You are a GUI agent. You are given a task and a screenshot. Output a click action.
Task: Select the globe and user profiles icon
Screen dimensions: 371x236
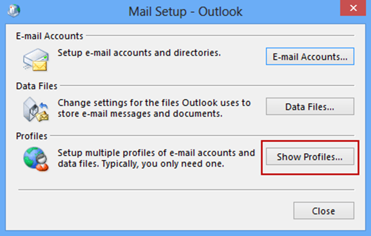36,159
